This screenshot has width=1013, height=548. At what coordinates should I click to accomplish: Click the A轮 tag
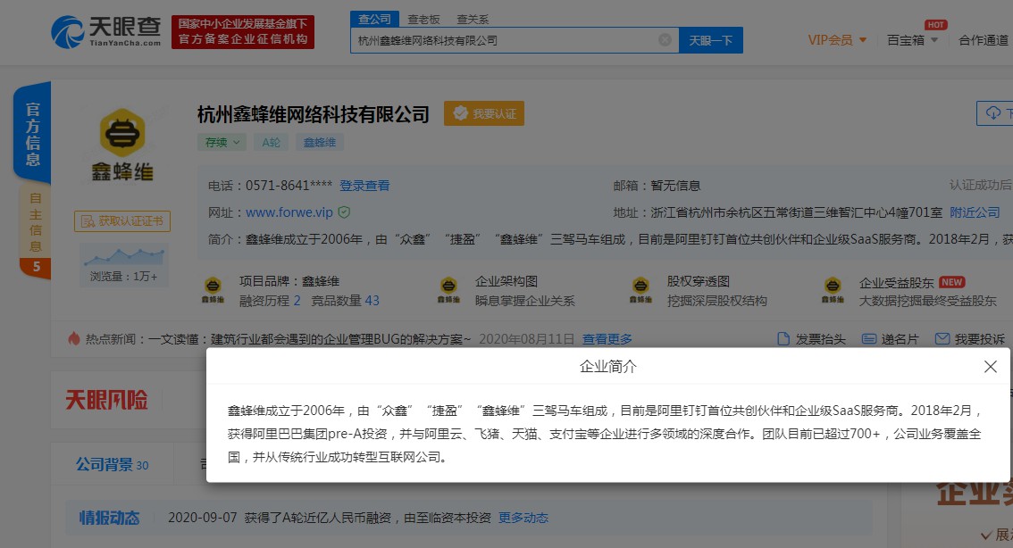tap(271, 142)
